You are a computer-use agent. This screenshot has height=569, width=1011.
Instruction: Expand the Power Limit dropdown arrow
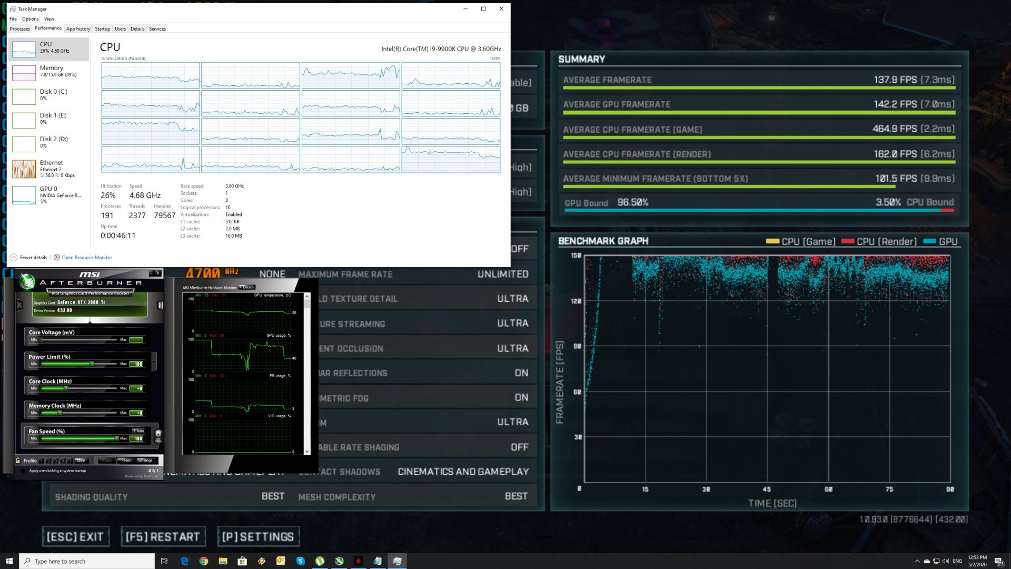coord(154,361)
